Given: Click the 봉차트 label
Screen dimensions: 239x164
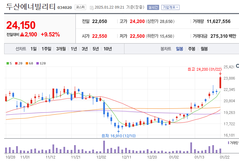Looking at the screenshot, I should click(166, 49).
